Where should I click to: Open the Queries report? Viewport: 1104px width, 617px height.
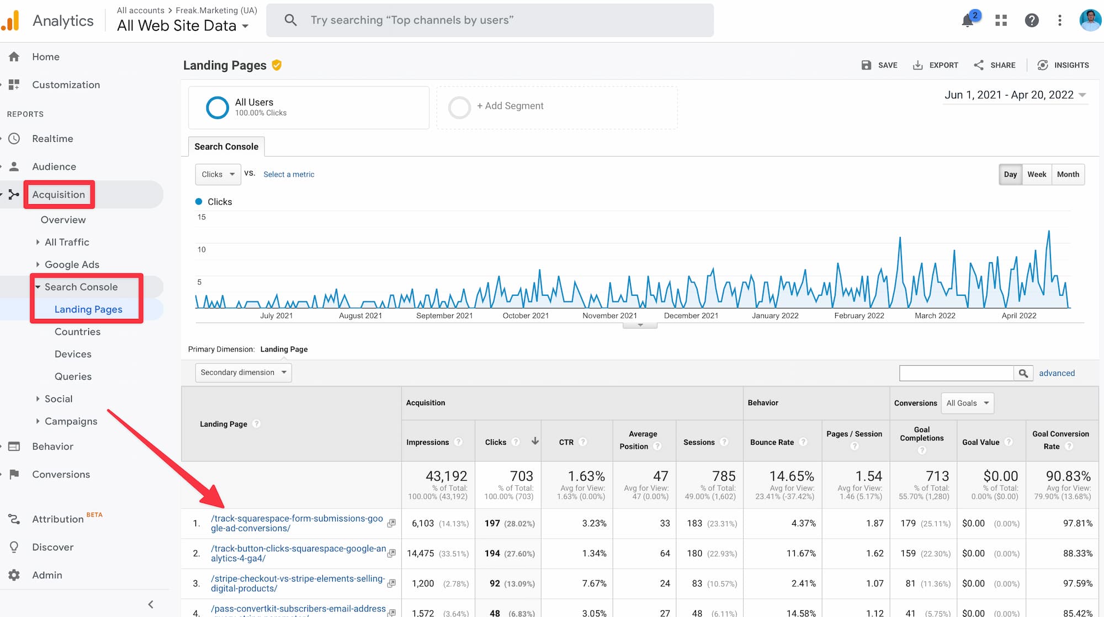click(73, 376)
